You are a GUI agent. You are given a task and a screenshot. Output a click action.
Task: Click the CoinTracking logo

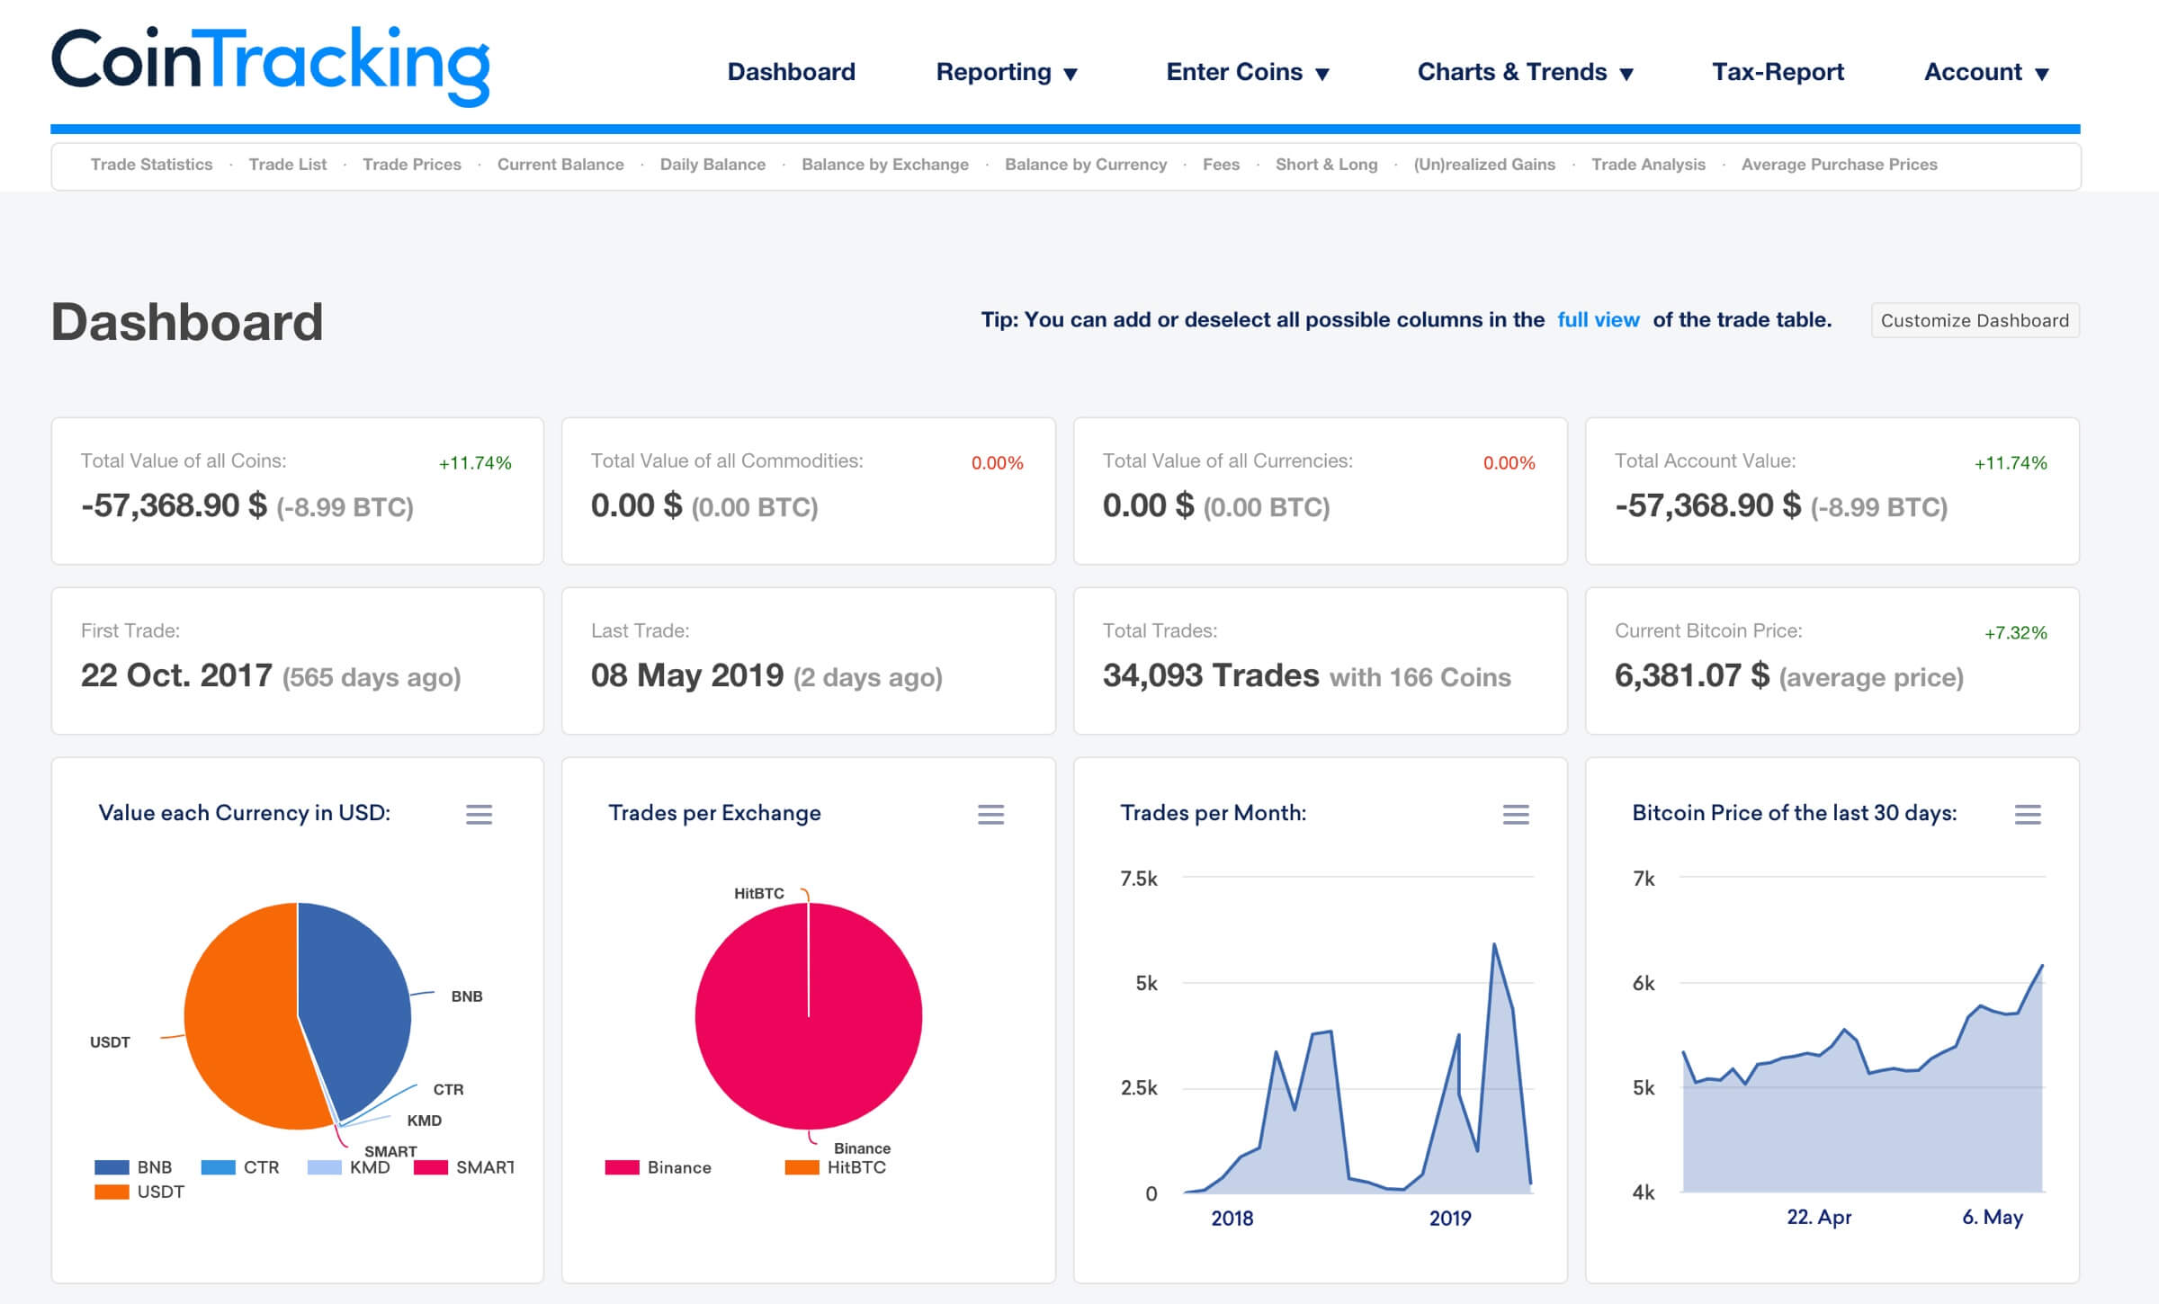pos(270,63)
